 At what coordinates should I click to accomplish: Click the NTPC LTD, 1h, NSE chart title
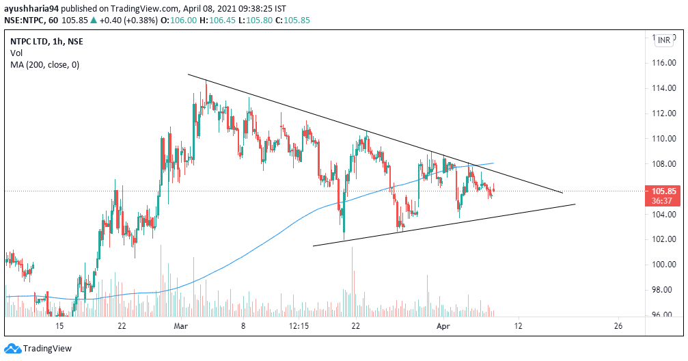pos(46,42)
